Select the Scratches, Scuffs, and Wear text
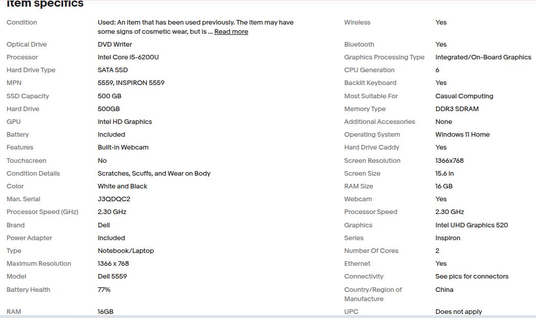The image size is (536, 318). click(x=154, y=174)
